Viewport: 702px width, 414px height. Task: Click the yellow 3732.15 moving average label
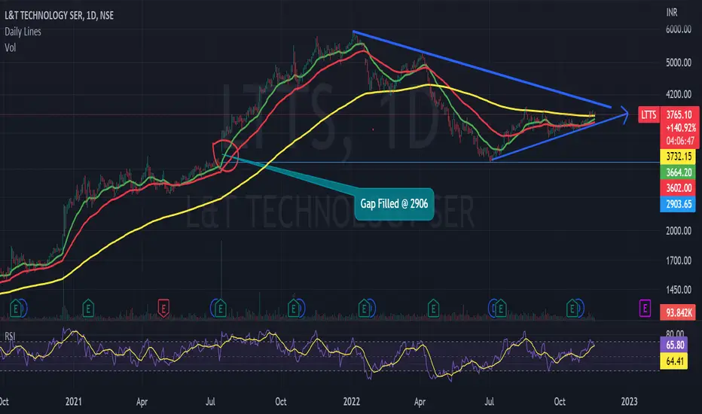(678, 157)
